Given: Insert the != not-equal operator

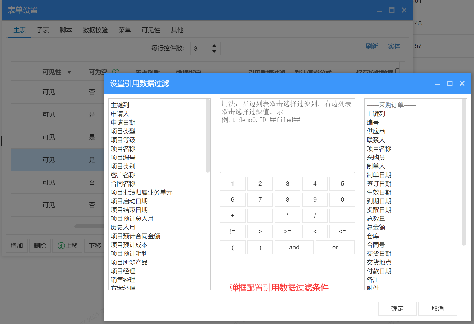Looking at the screenshot, I should pyautogui.click(x=232, y=232).
